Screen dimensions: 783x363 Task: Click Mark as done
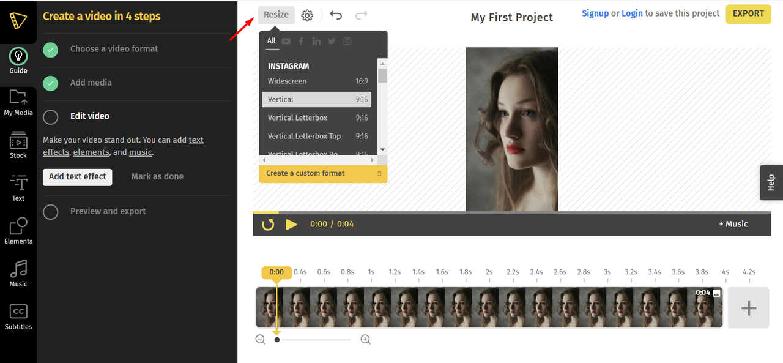coord(157,177)
